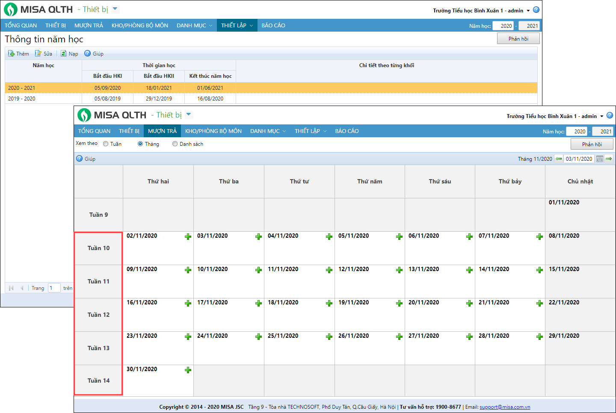The width and height of the screenshot is (616, 413).
Task: Click the date field showing 03/11/2020
Action: pyautogui.click(x=579, y=159)
